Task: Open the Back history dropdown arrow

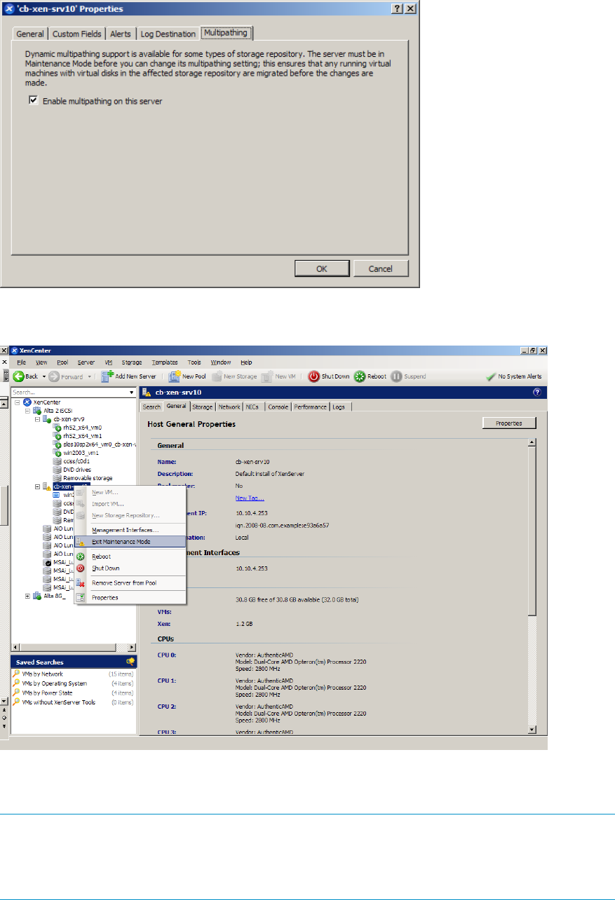Action: (44, 376)
